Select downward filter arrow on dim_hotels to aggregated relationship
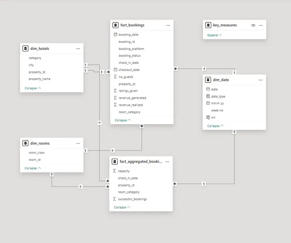291x243 pixels. click(x=99, y=123)
